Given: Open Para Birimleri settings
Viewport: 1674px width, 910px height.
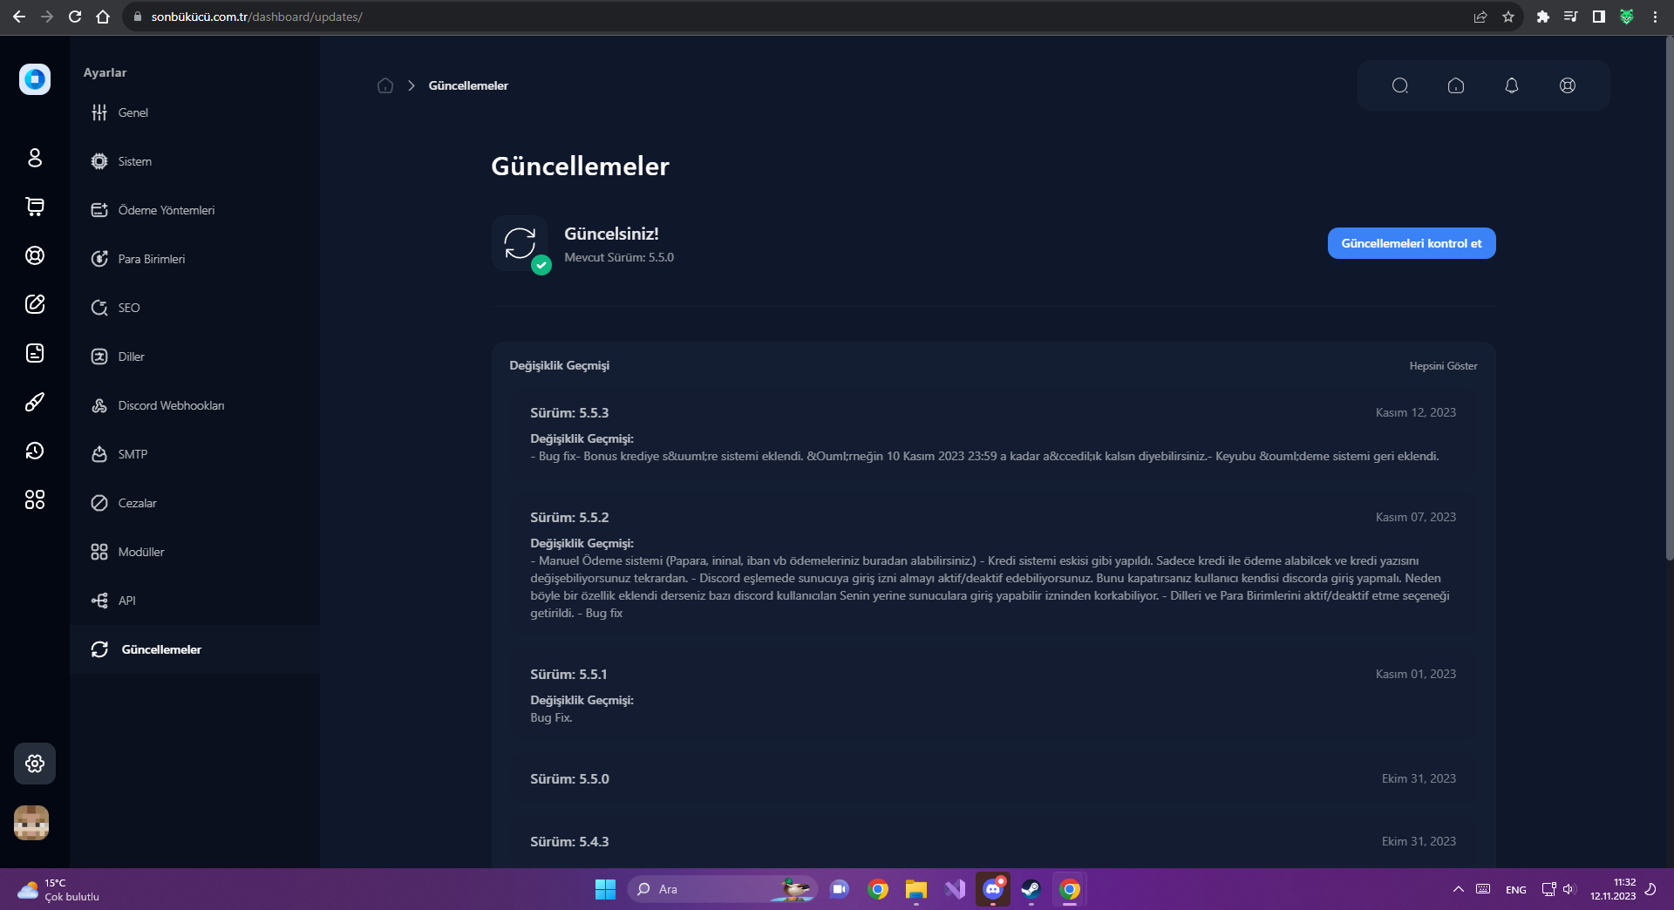Looking at the screenshot, I should point(194,259).
